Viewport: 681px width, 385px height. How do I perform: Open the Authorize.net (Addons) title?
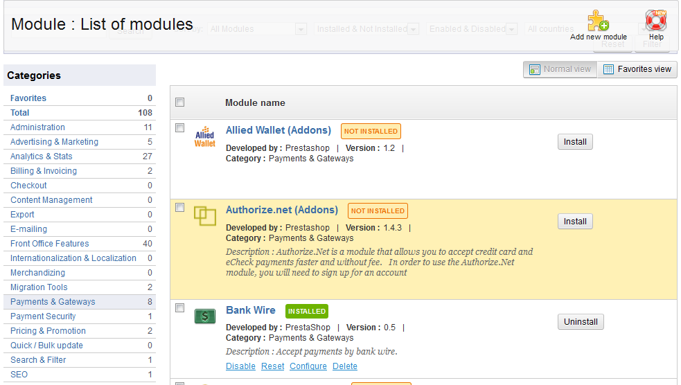click(x=282, y=210)
